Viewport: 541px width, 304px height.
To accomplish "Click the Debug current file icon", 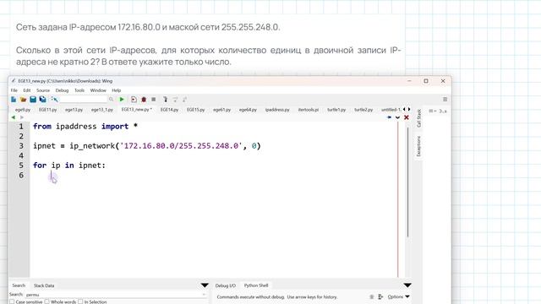I will point(134,100).
